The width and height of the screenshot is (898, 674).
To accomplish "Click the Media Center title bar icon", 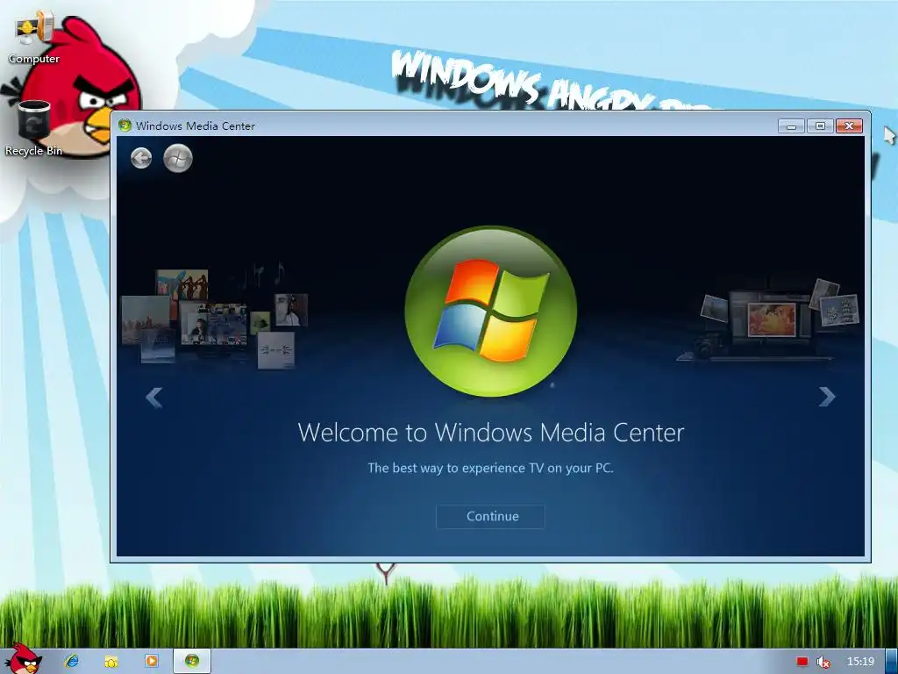I will (x=125, y=125).
